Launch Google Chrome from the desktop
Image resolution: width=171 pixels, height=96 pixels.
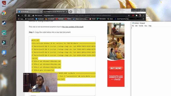click(4, 14)
